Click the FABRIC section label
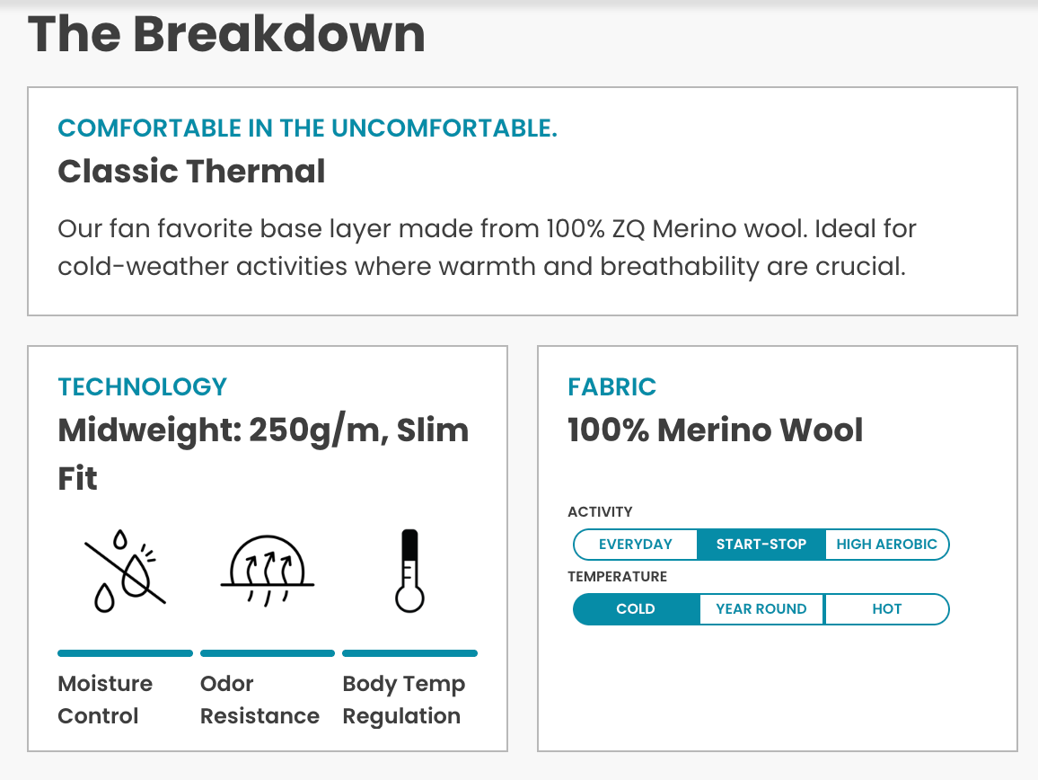 [x=611, y=387]
